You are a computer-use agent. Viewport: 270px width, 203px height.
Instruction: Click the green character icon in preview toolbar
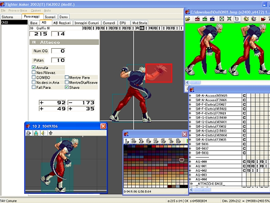(35, 133)
